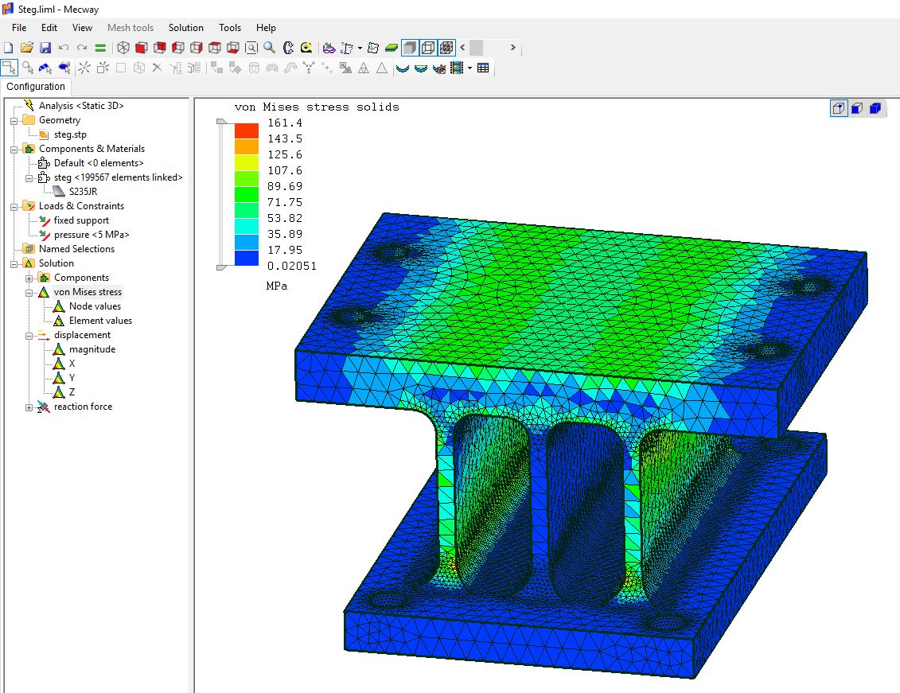Show von Mises Element values
Viewport: 900px width, 693px height.
pyautogui.click(x=100, y=321)
